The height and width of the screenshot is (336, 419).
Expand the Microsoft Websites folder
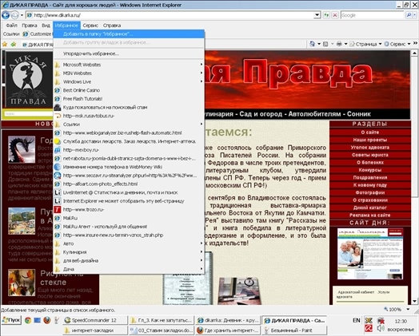pyautogui.click(x=129, y=65)
